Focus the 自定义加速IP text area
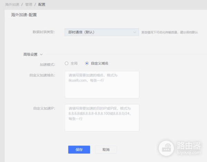This screenshot has width=207, height=162. 102,118
